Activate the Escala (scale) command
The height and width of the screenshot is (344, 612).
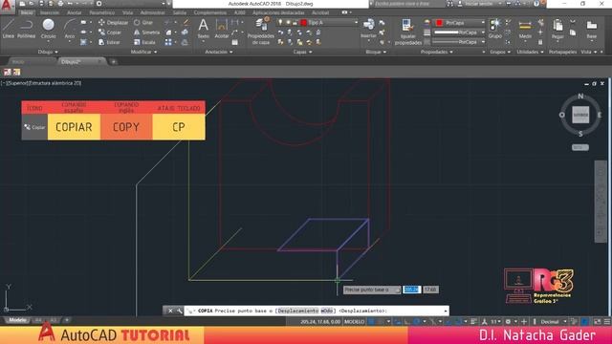click(144, 42)
